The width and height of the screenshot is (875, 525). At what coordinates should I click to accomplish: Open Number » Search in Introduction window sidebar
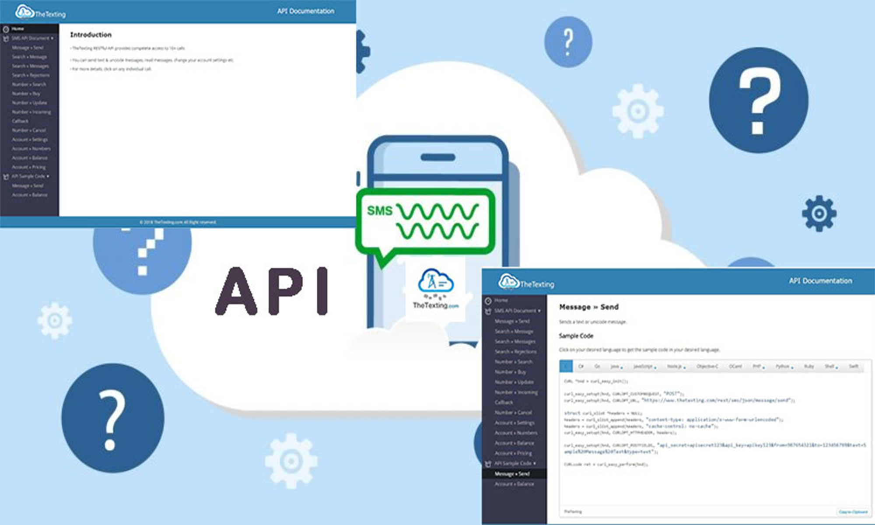tap(29, 84)
